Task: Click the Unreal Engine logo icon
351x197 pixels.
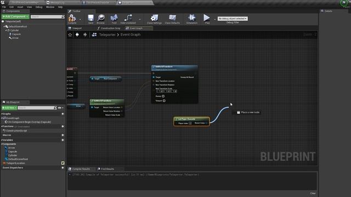Action: point(2,2)
